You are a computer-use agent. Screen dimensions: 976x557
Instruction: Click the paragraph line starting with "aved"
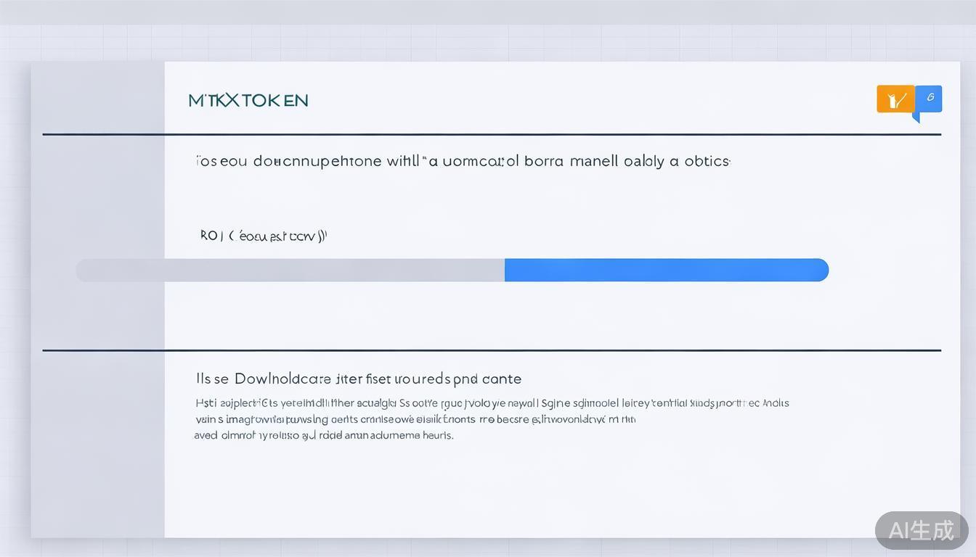[x=323, y=435]
